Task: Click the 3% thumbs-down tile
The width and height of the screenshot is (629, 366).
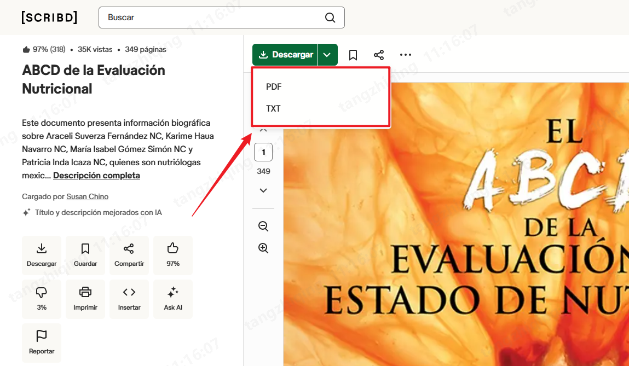Action: pyautogui.click(x=42, y=299)
